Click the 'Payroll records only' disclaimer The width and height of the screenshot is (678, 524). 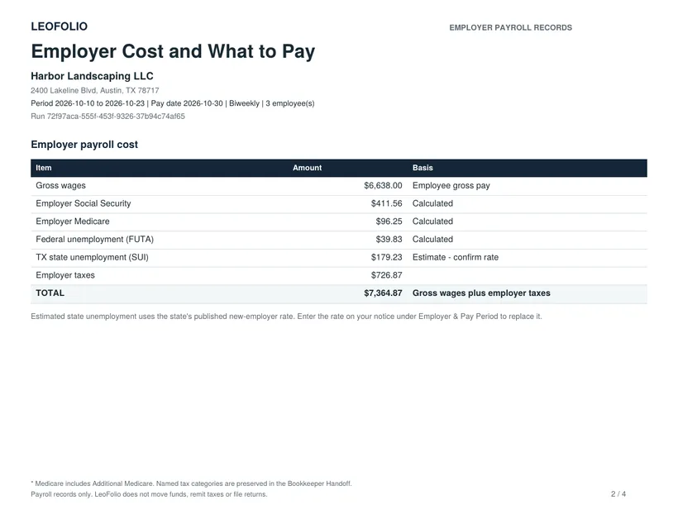click(x=149, y=494)
